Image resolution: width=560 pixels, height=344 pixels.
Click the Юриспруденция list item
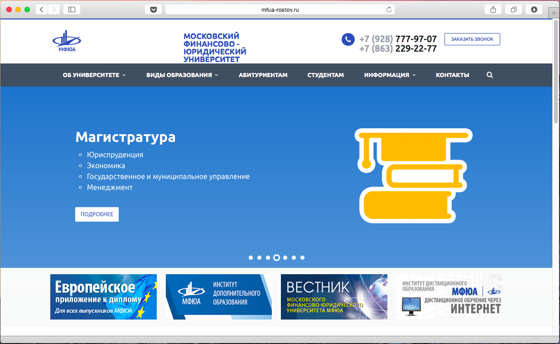tap(115, 155)
